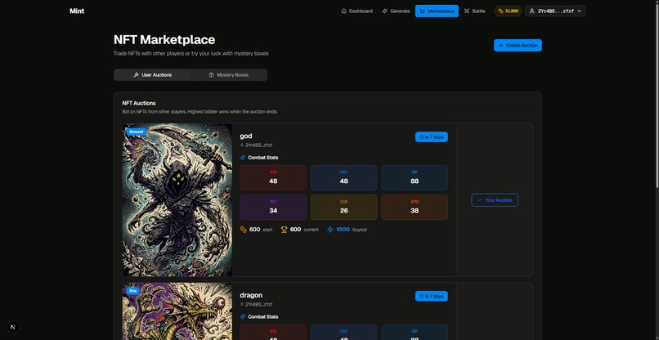Click the Next.js N dev tools icon
Viewport: 659px width, 340px height.
click(13, 327)
